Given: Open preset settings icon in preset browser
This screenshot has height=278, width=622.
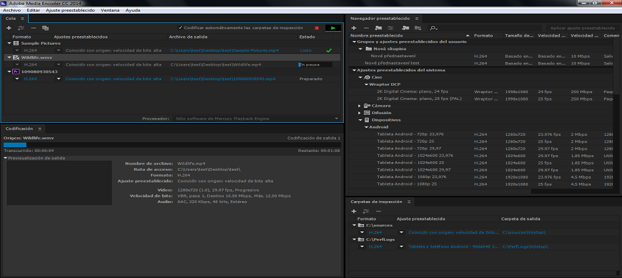Looking at the screenshot, I should coord(391,28).
